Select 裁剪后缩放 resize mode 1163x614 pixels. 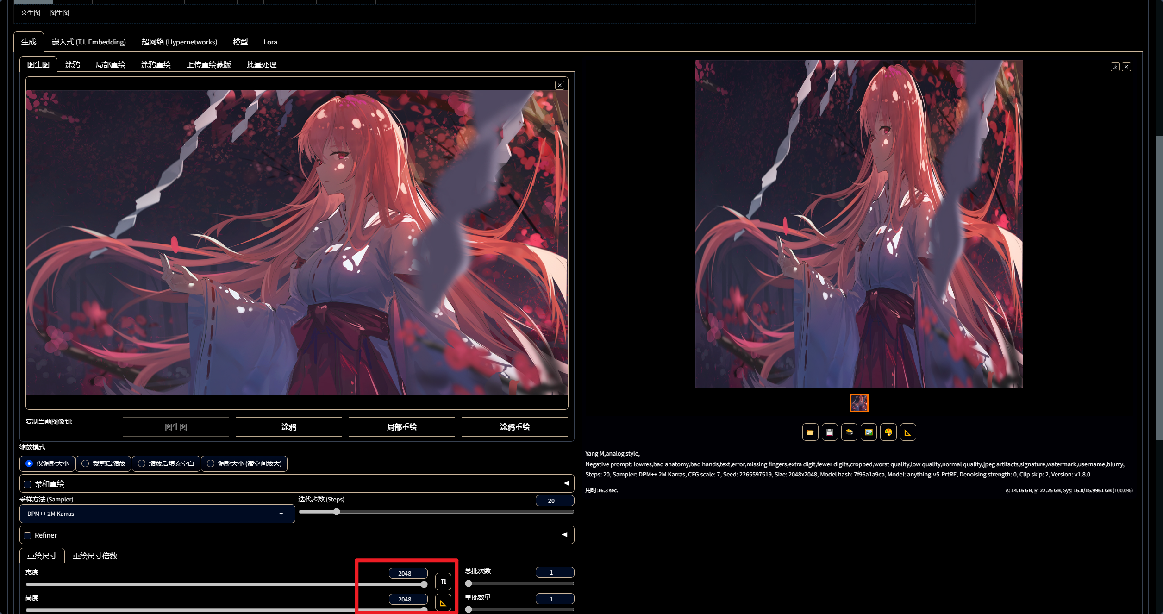(85, 464)
